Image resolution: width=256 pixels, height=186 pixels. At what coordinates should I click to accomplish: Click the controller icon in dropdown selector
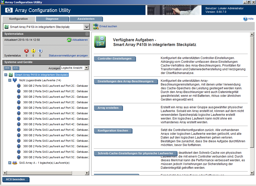(x=6, y=27)
